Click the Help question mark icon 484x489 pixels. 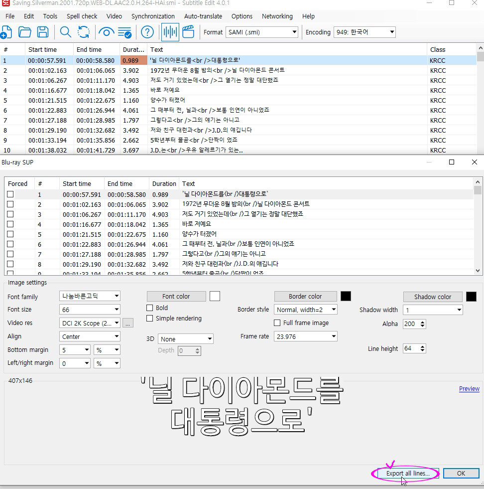147,32
